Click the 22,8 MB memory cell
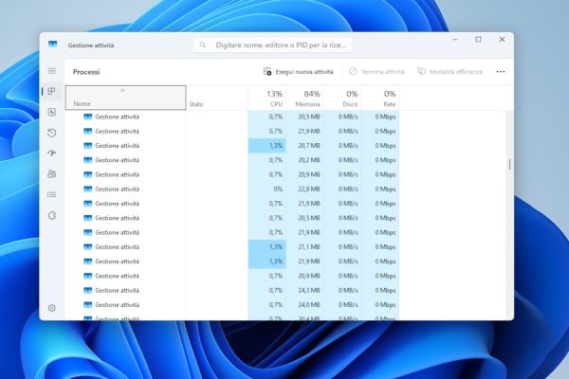The height and width of the screenshot is (379, 569). 304,189
